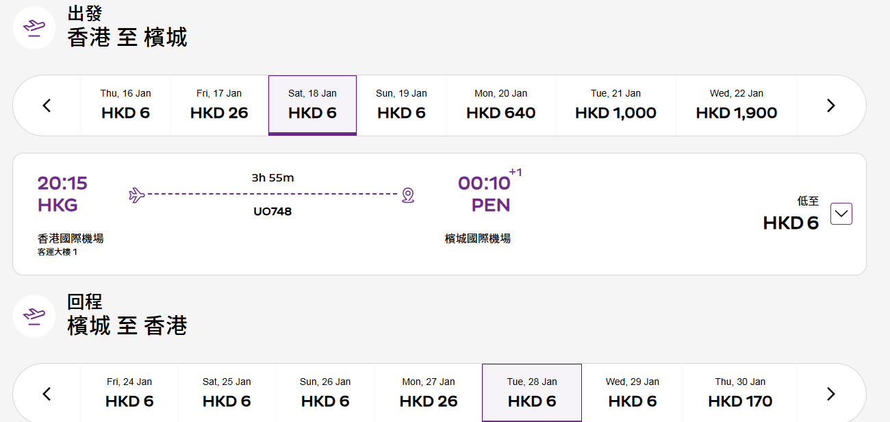The image size is (890, 422).
Task: Select Tue, 21 Jan departure at HKD 1,000
Action: click(x=615, y=105)
